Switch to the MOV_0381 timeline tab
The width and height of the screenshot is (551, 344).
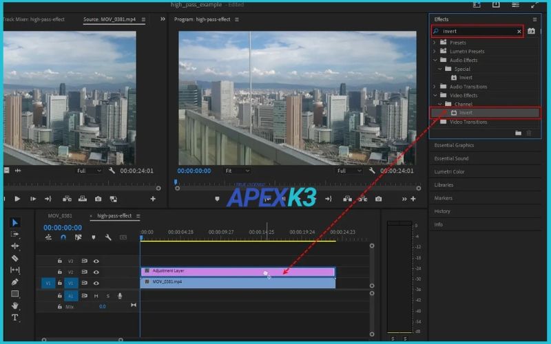pyautogui.click(x=61, y=216)
